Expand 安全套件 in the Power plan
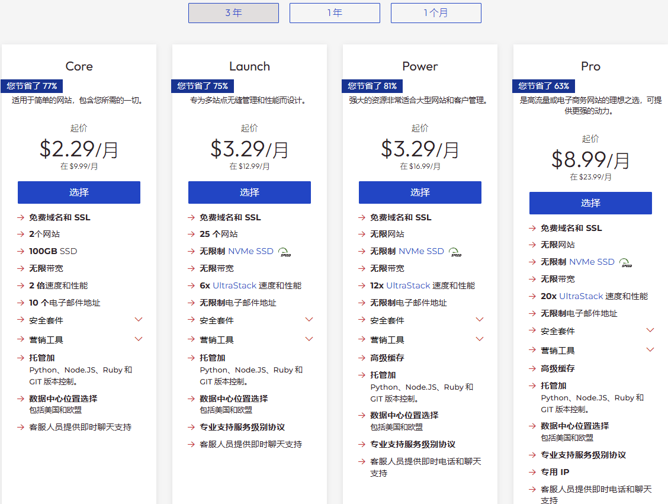Image resolution: width=668 pixels, height=504 pixels. coord(480,320)
